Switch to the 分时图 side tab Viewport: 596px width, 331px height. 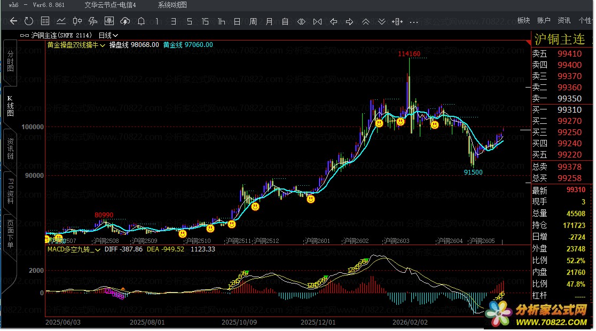[10, 62]
